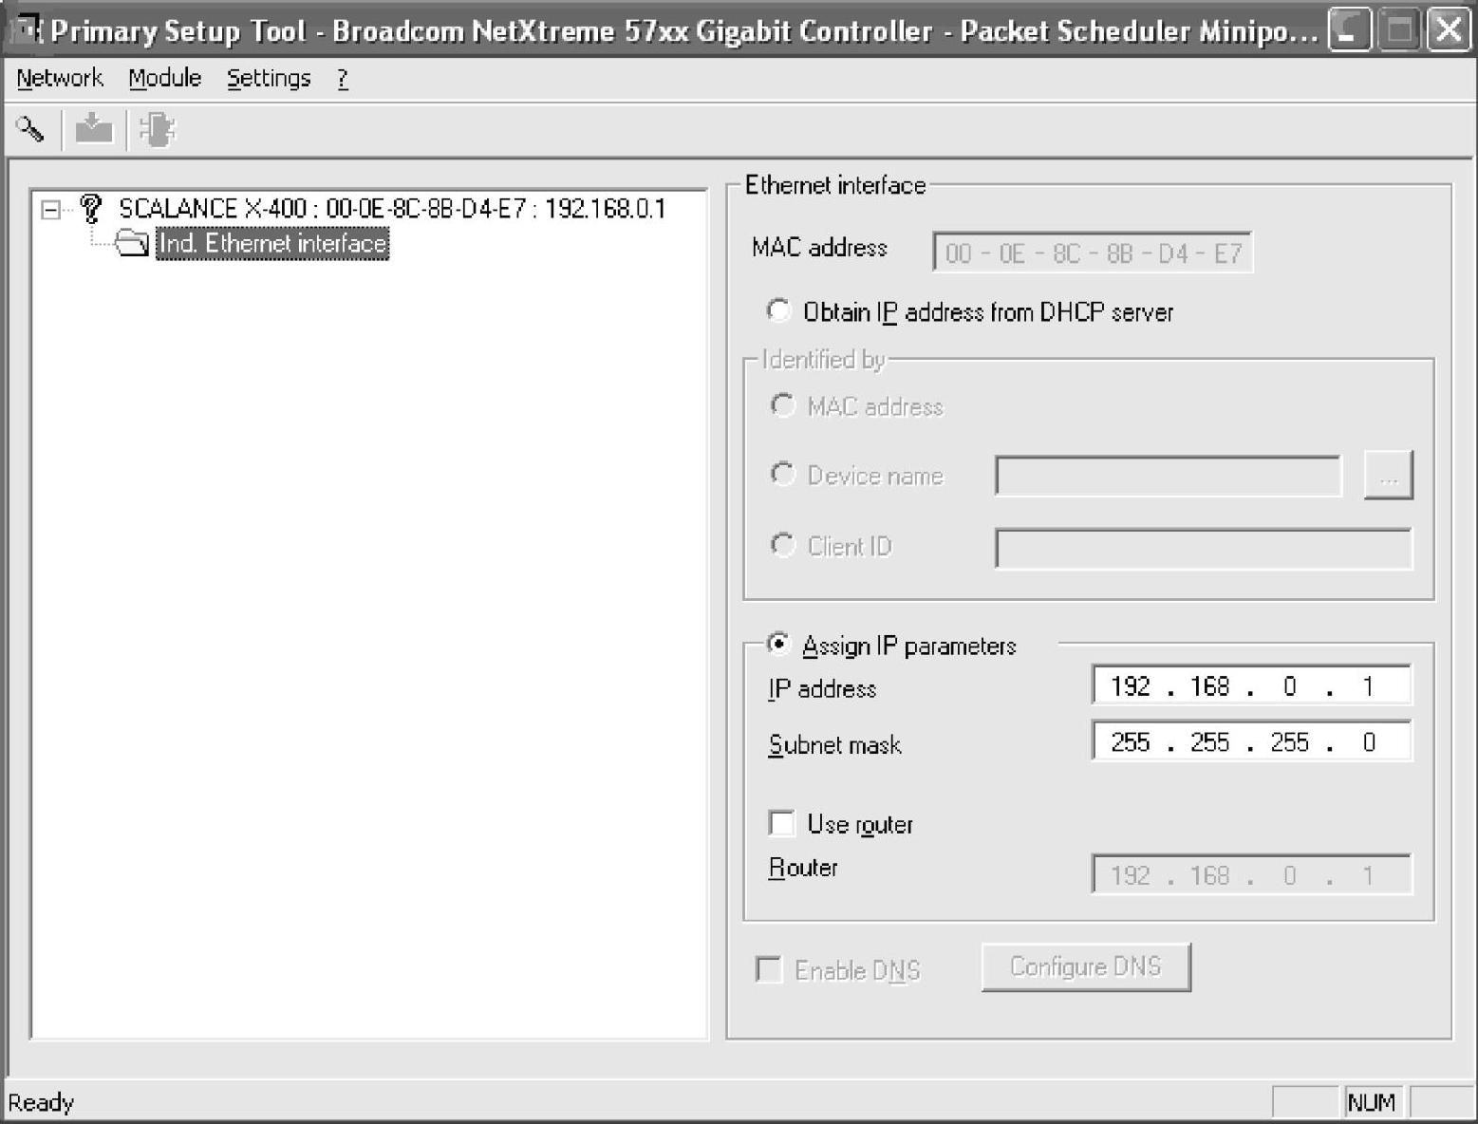
Task: Toggle the Enable DNS checkbox
Action: click(x=768, y=969)
